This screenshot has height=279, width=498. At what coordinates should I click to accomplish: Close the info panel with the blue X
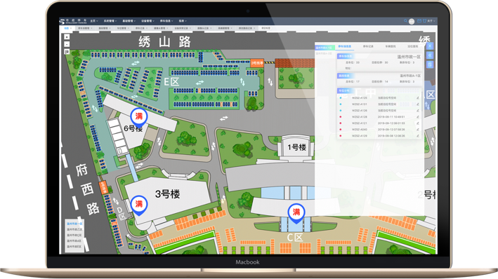tap(430, 46)
